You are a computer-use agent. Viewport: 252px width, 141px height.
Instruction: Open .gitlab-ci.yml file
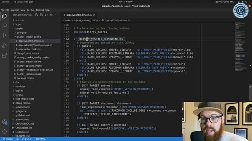(35, 115)
